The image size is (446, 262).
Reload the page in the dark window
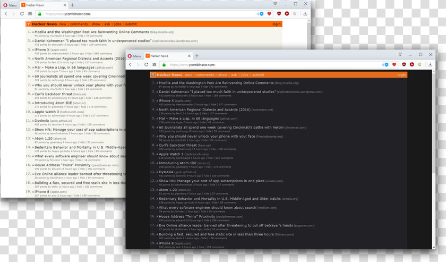coord(146,65)
